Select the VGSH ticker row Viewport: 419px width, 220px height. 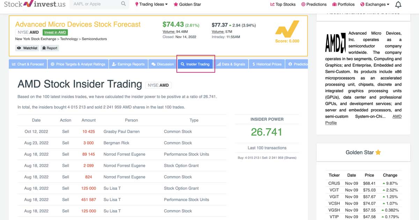363,210
